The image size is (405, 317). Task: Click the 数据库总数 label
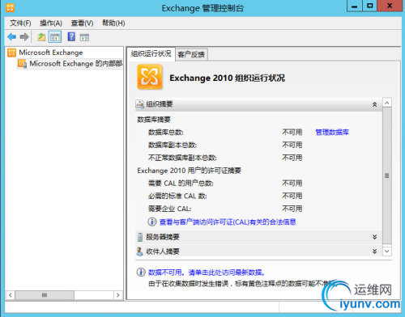tap(166, 132)
